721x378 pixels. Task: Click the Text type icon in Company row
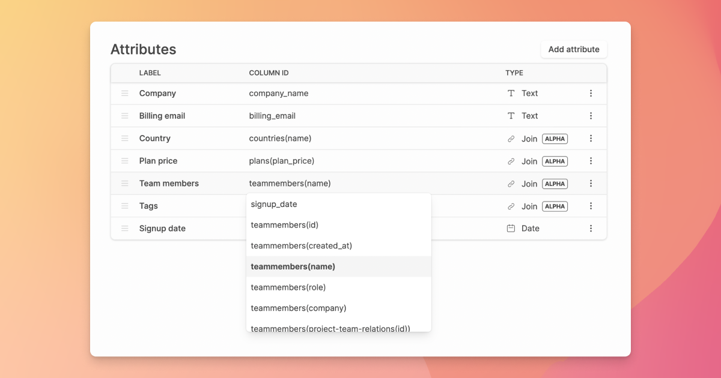click(511, 93)
